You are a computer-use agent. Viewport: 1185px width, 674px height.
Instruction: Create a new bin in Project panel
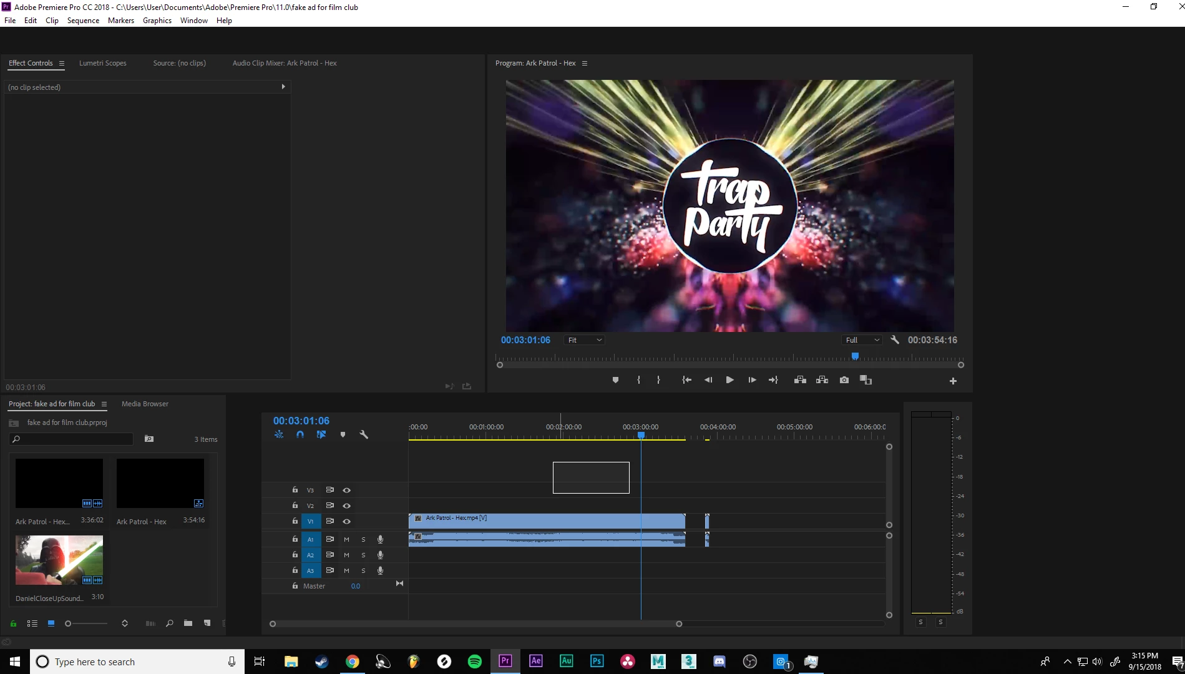(x=188, y=623)
